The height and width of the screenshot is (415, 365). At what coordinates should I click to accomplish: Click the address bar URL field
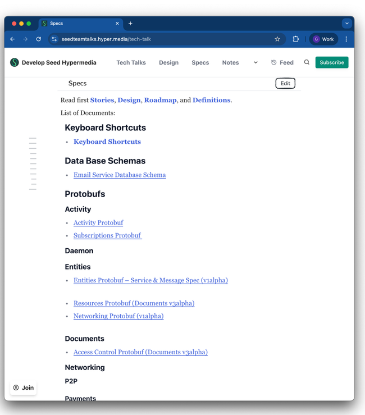(163, 39)
